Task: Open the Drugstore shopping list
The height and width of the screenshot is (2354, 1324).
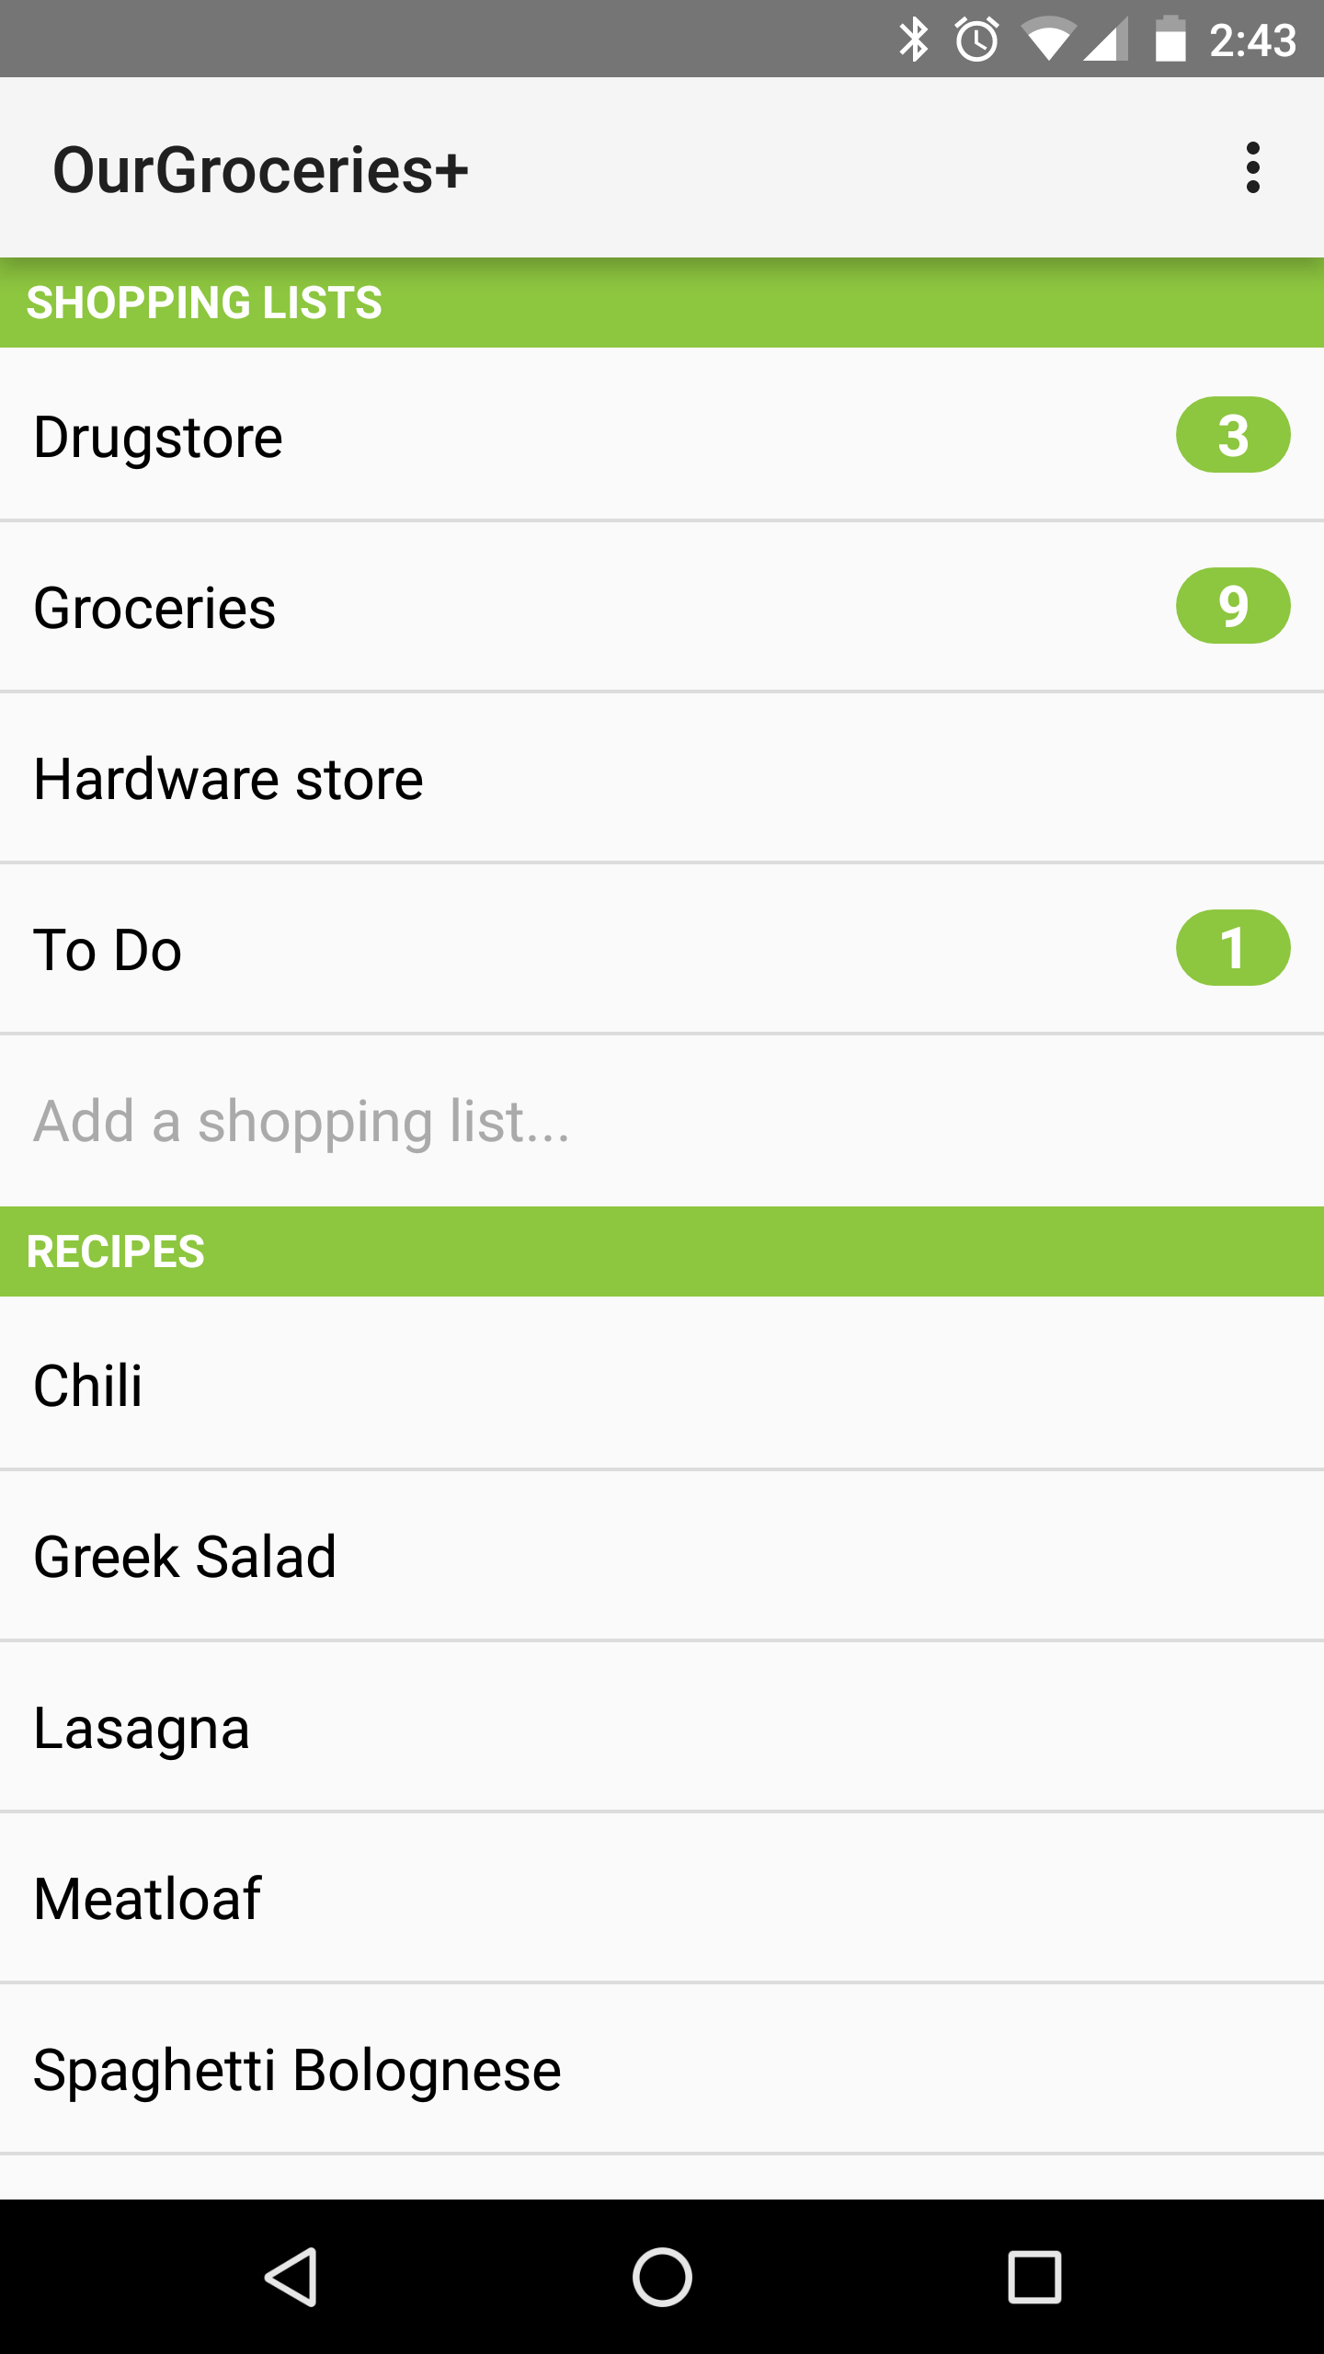Action: tap(662, 435)
